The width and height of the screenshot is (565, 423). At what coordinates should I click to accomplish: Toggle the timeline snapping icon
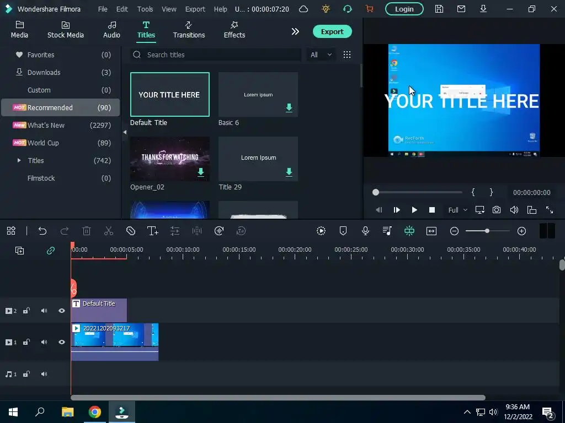point(409,231)
